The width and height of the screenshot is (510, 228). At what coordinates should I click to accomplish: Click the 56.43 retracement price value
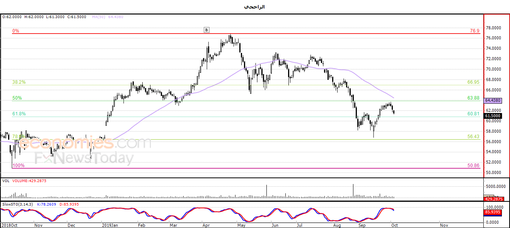point(473,137)
